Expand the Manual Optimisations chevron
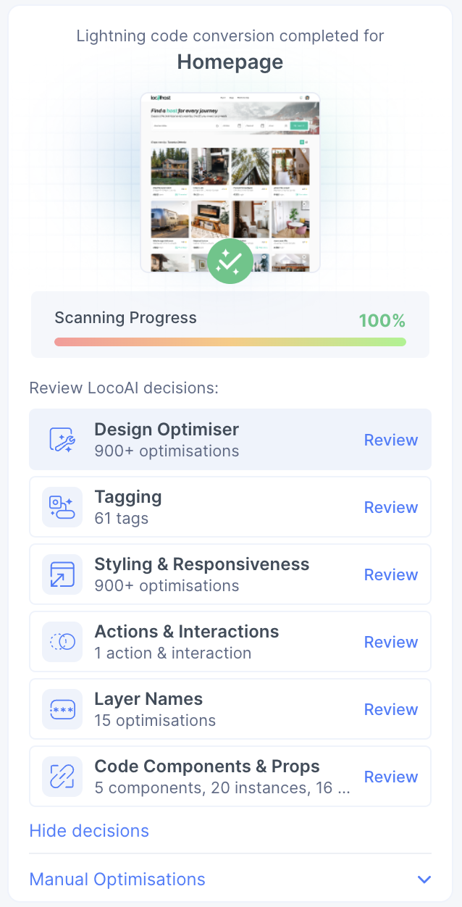 click(x=424, y=879)
